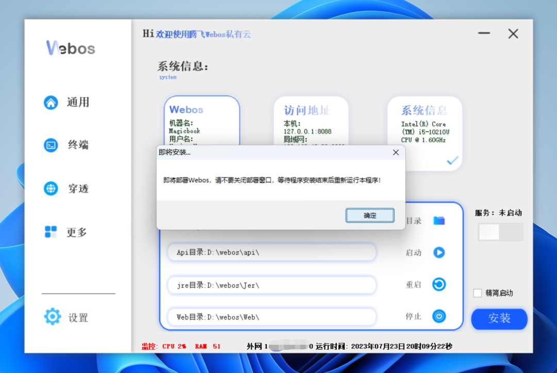Click the Magicbook machine name
This screenshot has width=557, height=373.
(184, 131)
